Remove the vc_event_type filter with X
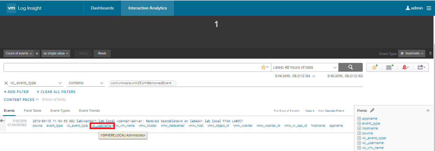The width and height of the screenshot is (435, 151). click(x=6, y=83)
